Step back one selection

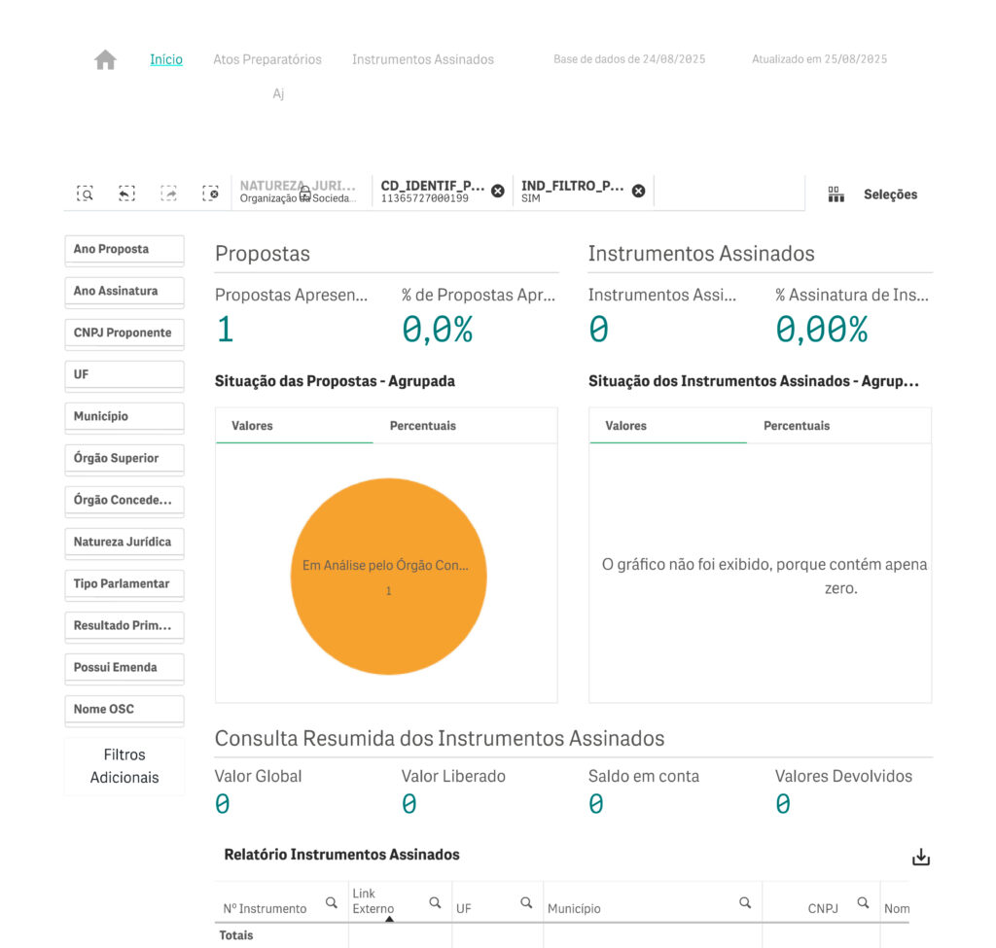pos(126,193)
